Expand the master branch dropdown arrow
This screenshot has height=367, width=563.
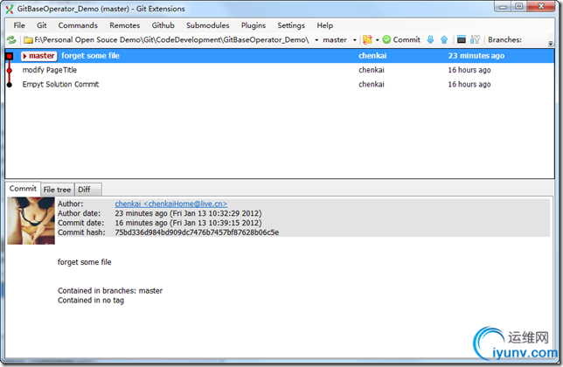point(354,40)
